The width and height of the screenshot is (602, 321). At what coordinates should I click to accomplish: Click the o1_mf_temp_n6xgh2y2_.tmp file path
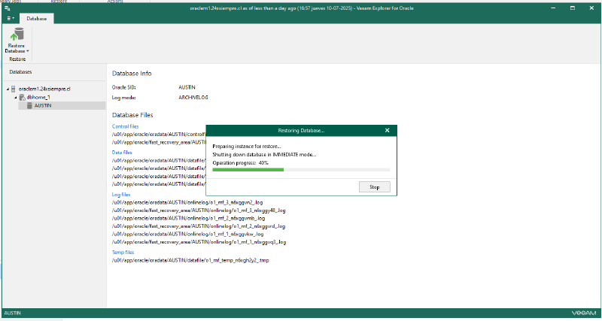[190, 260]
